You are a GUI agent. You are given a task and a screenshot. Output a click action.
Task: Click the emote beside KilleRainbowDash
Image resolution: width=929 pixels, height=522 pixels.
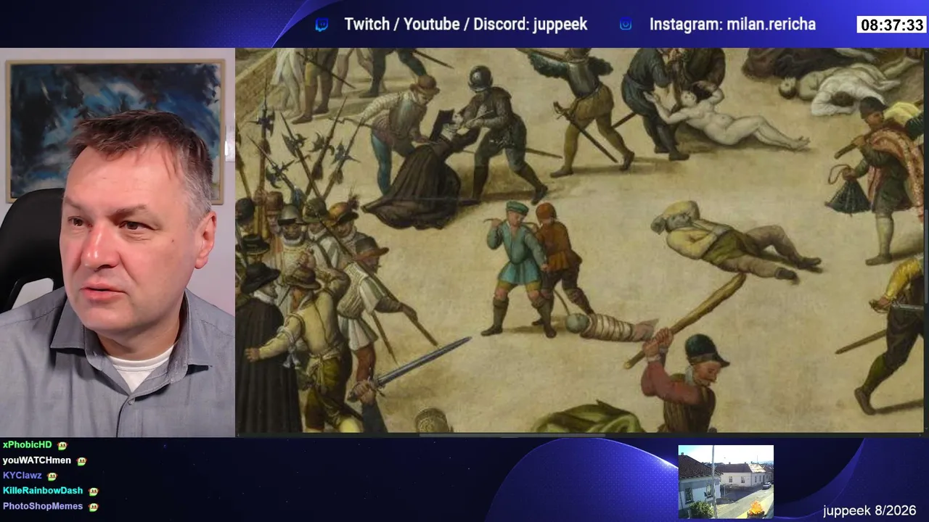click(93, 492)
